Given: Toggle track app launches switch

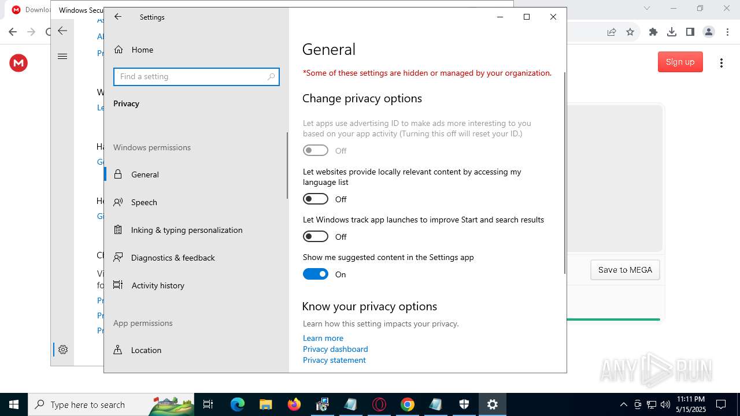Looking at the screenshot, I should [316, 236].
